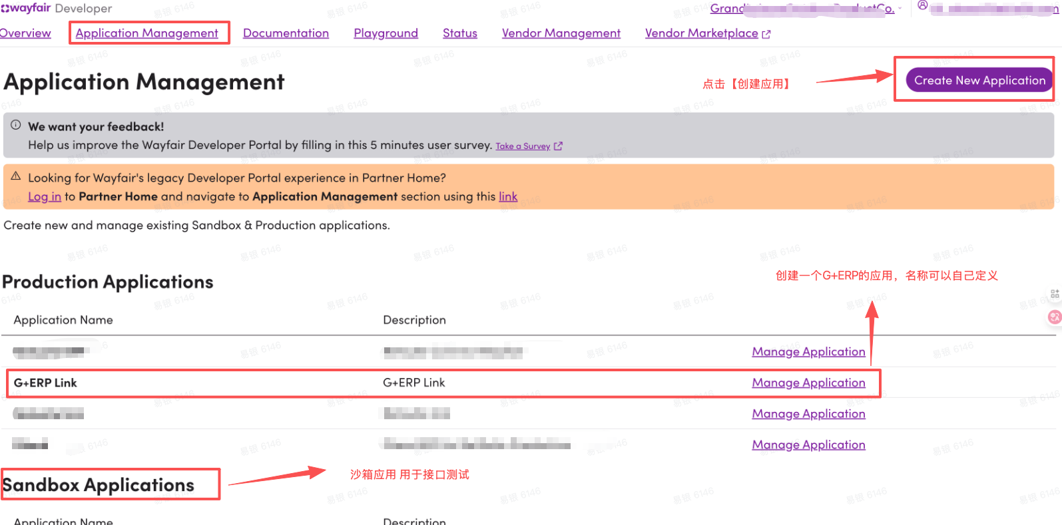The height and width of the screenshot is (525, 1062).
Task: Click the 'G+ERP Link' description cell
Action: [414, 383]
